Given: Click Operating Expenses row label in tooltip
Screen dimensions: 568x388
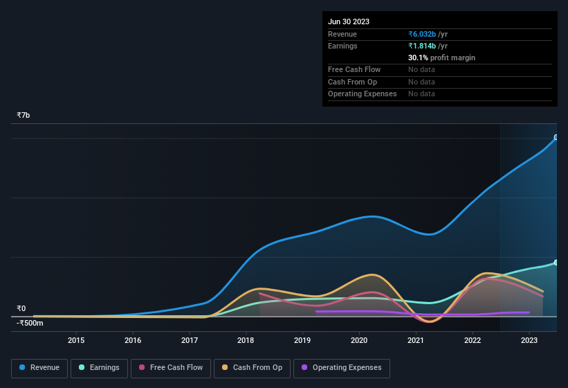Looking at the screenshot, I should [x=363, y=94].
